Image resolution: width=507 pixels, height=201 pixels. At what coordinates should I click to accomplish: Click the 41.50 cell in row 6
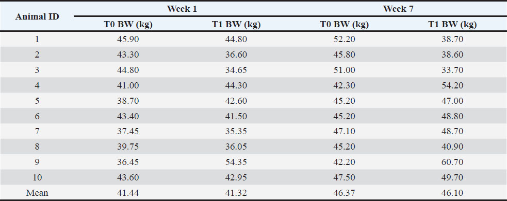[236, 116]
